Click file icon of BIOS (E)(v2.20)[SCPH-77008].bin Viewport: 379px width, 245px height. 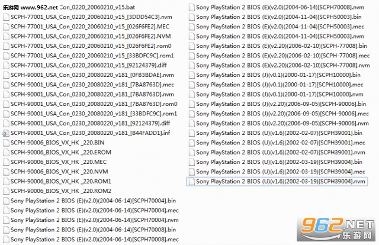point(192,46)
